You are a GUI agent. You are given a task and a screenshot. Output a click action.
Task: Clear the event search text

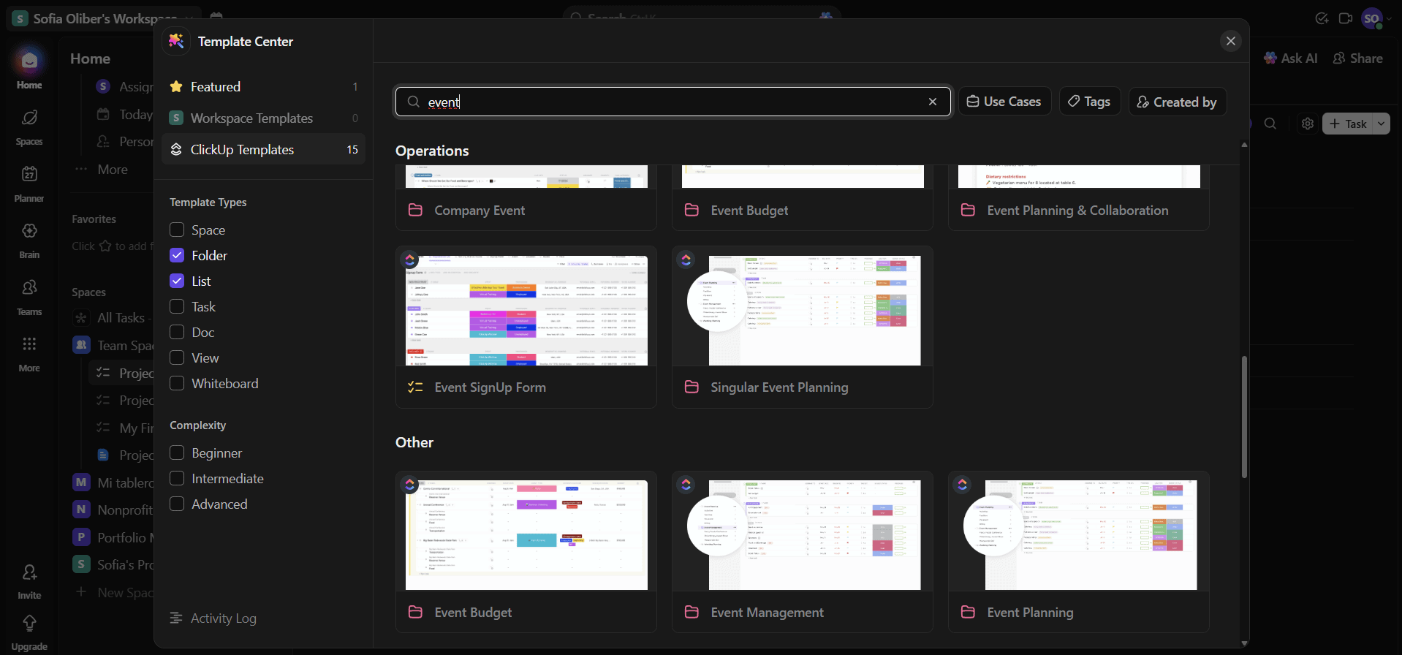coord(933,102)
